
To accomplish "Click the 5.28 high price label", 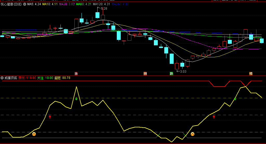I will point(104,9).
